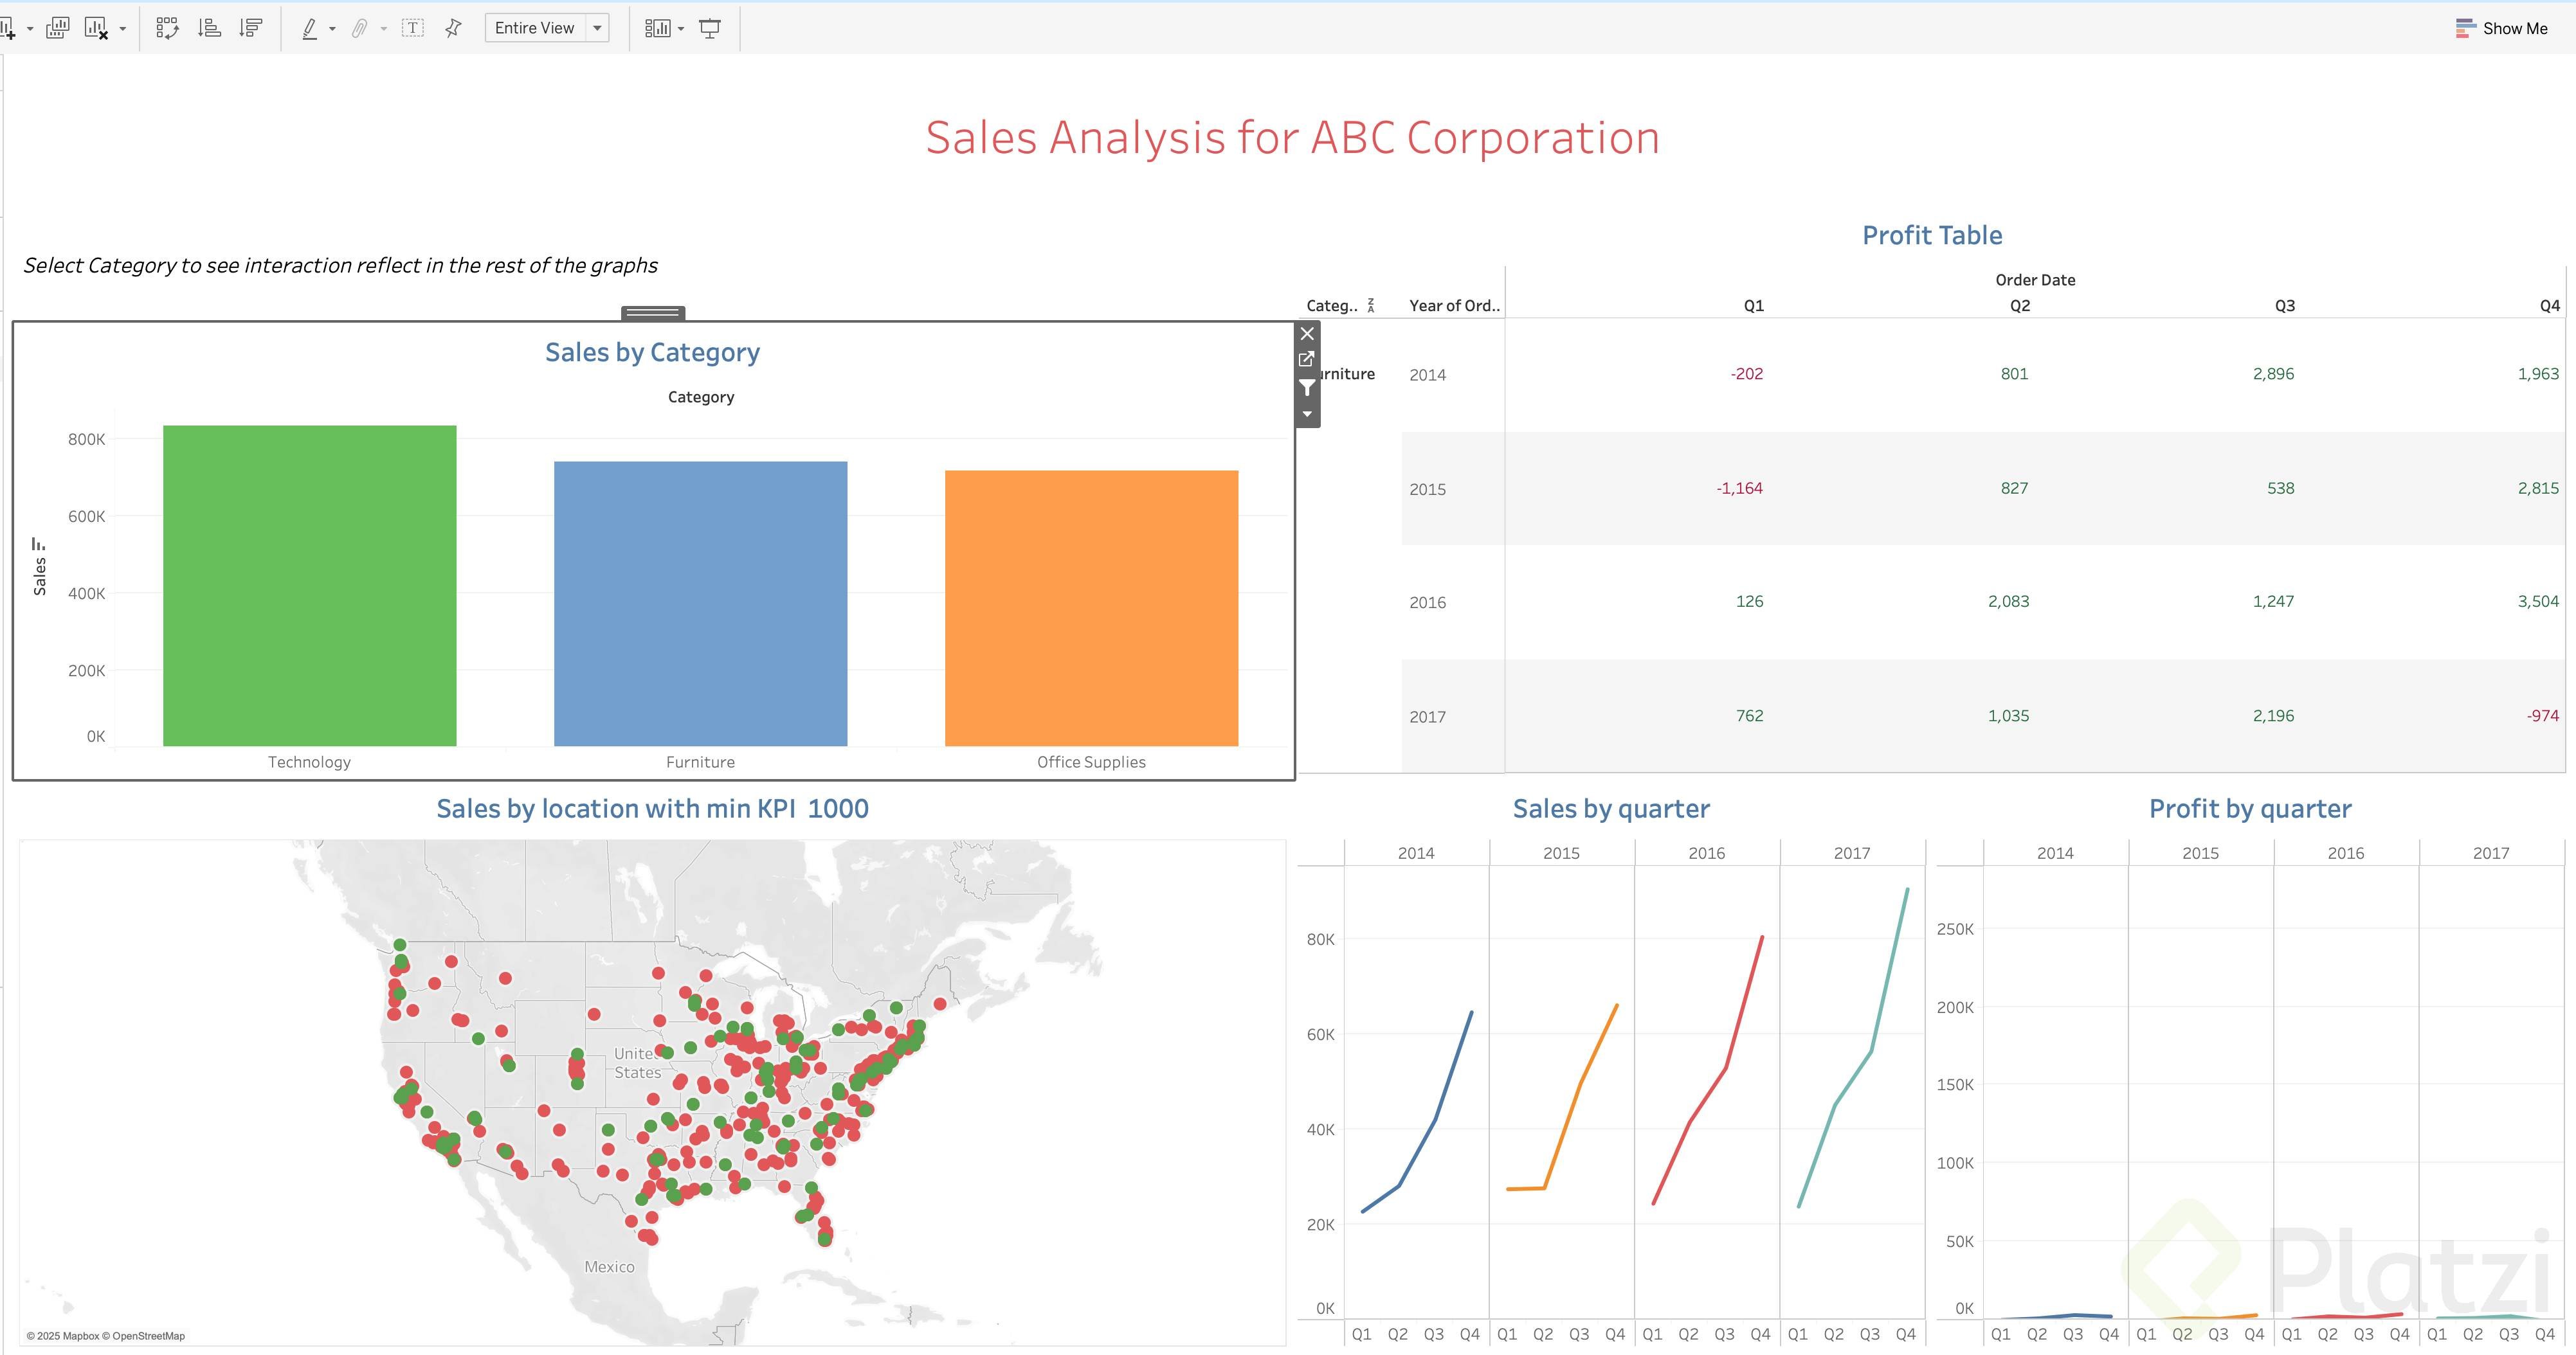
Task: Remove Sales by Category from dashboard
Action: point(1307,334)
